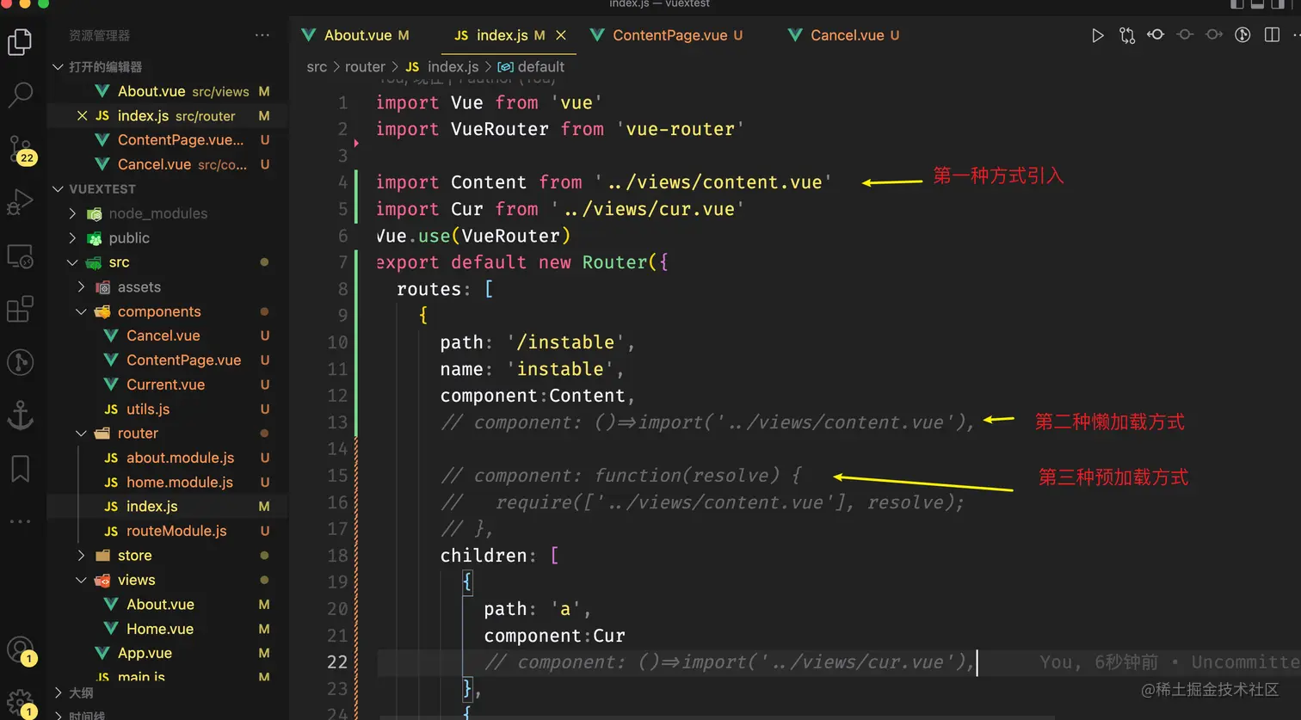This screenshot has width=1301, height=720.
Task: Click the circled git branch toolbar icon
Action: [1242, 35]
